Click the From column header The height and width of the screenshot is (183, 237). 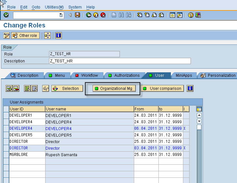click(146, 109)
